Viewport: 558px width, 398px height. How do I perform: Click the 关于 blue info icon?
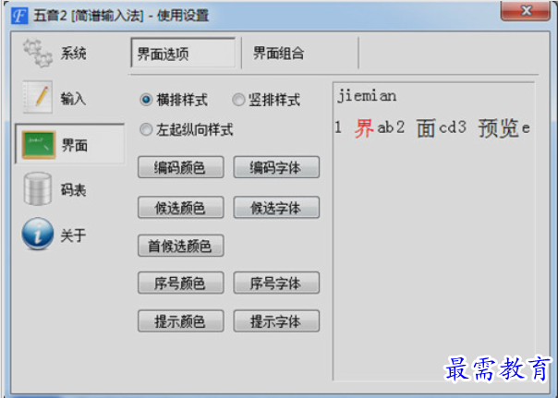pos(38,234)
